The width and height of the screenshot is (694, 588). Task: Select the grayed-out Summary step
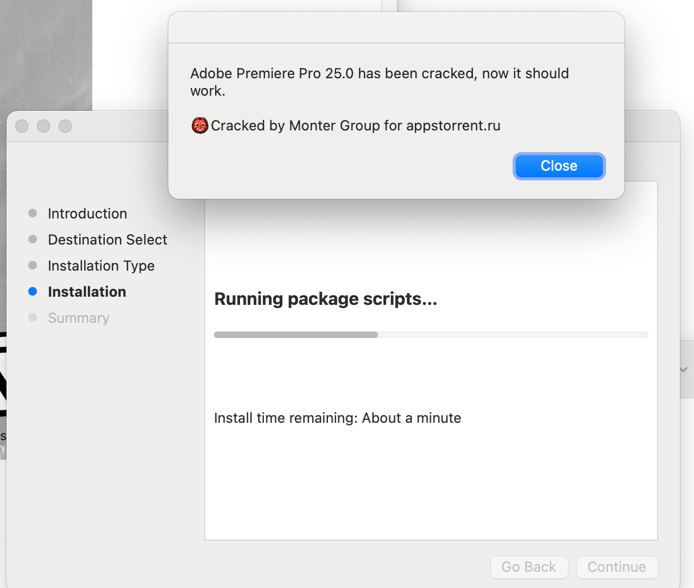click(79, 318)
